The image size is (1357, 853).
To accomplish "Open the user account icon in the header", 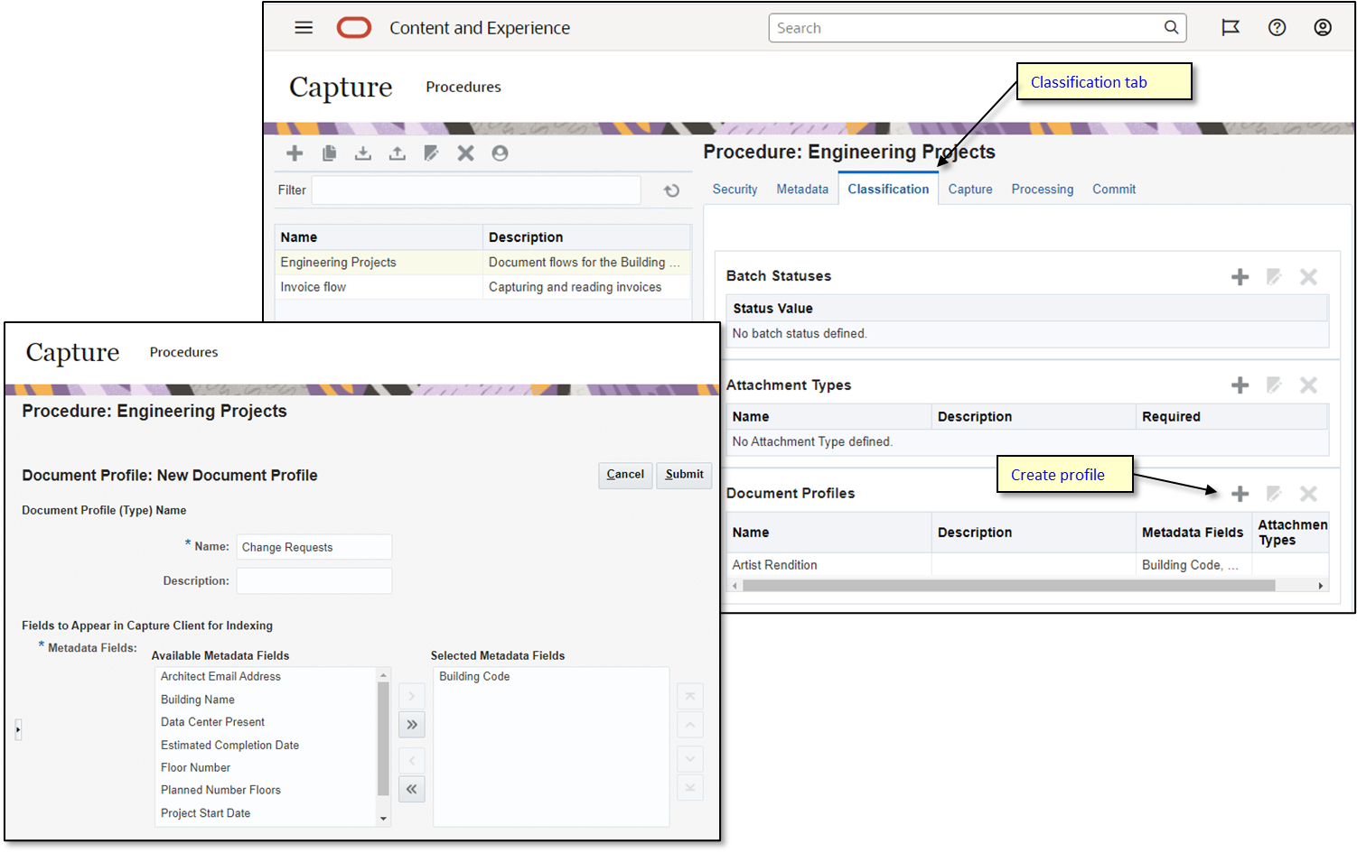I will coord(1323,27).
